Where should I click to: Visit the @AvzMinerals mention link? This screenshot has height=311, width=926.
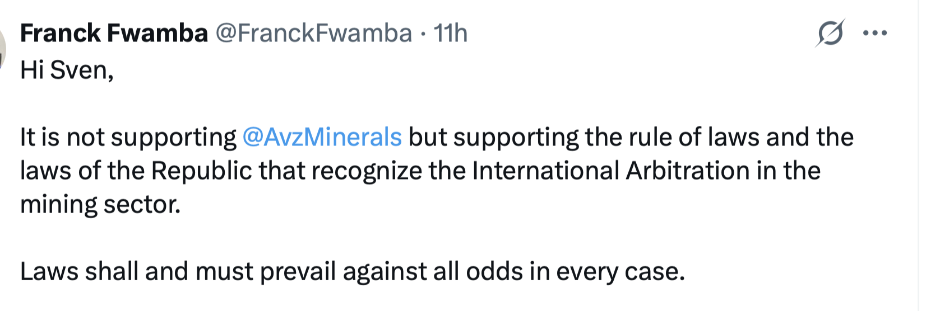[x=322, y=138]
